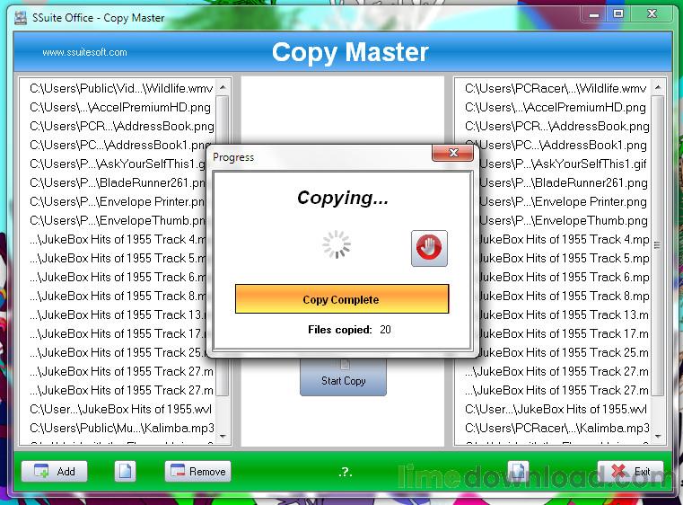Click the Files copied count 20

[x=385, y=329]
